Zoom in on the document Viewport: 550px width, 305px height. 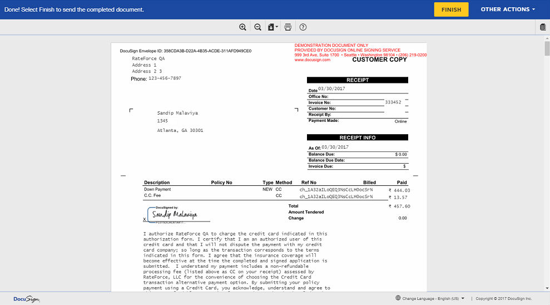coord(242,27)
